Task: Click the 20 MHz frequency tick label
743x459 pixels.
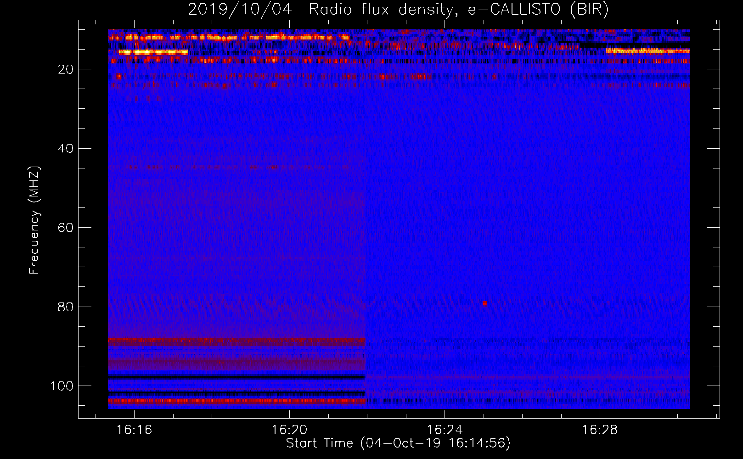Action: 66,69
